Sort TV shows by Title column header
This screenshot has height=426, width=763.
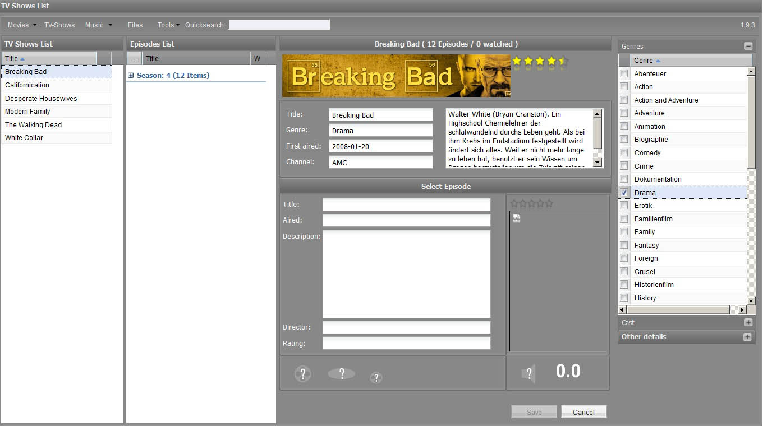(x=49, y=58)
